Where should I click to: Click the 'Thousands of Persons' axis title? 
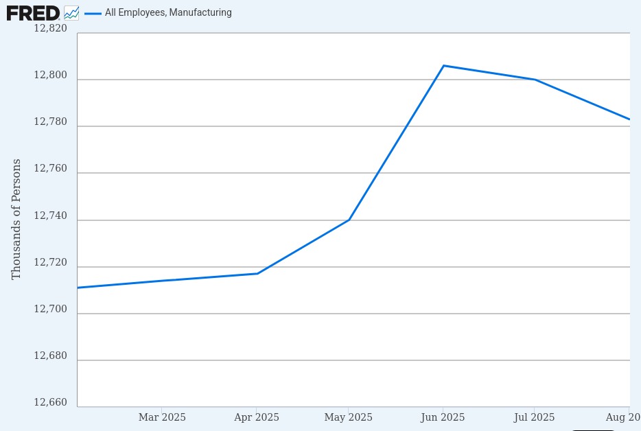[16, 220]
